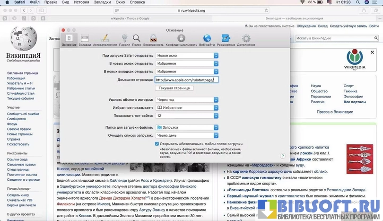383x221 pixels.
Task: Toggle opening «безопасные» files after download
Action: point(157,144)
